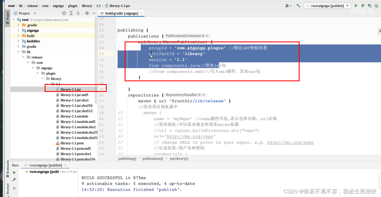Start Debug with the bug icon
The image size is (381, 197).
[x=363, y=6]
